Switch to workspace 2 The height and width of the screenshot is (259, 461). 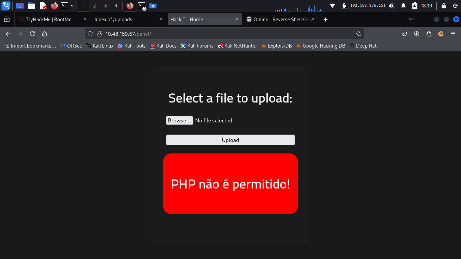(94, 6)
